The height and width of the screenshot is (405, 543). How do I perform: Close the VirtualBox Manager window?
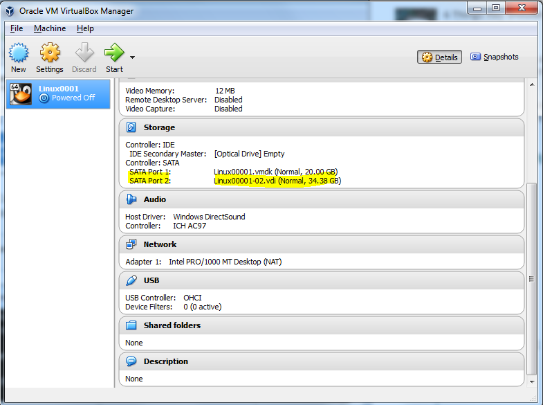coord(522,8)
